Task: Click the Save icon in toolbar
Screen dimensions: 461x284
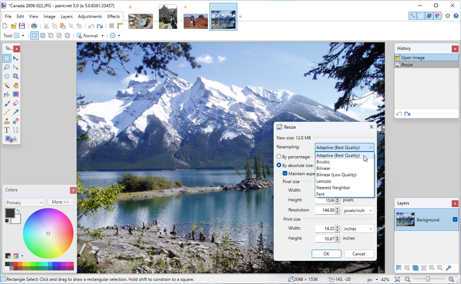Action: pyautogui.click(x=22, y=26)
